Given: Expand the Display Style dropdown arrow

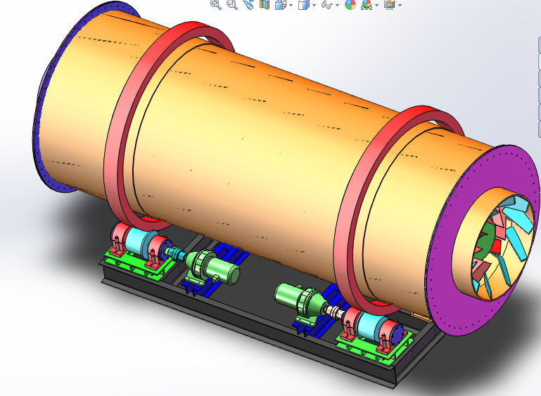Looking at the screenshot, I should (x=314, y=5).
